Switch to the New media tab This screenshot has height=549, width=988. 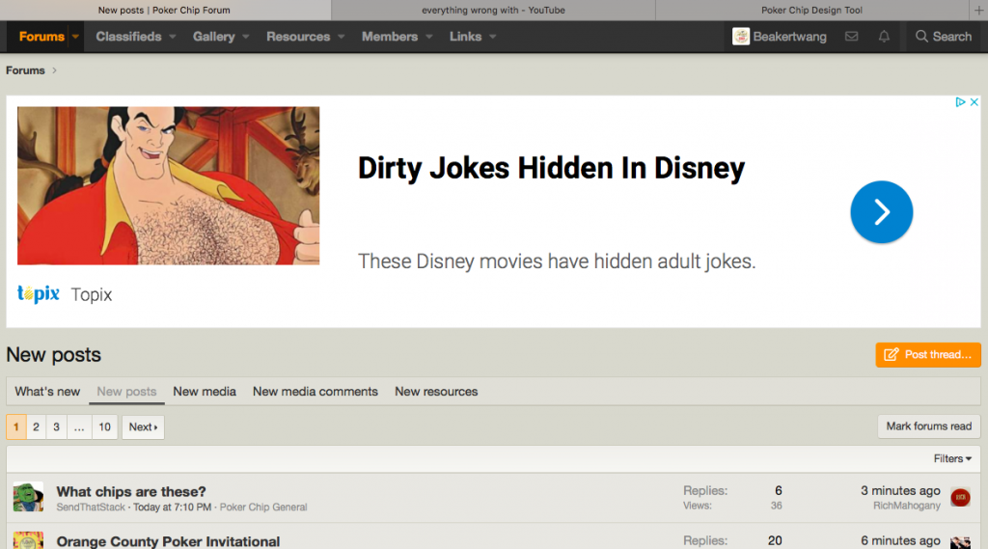click(205, 392)
